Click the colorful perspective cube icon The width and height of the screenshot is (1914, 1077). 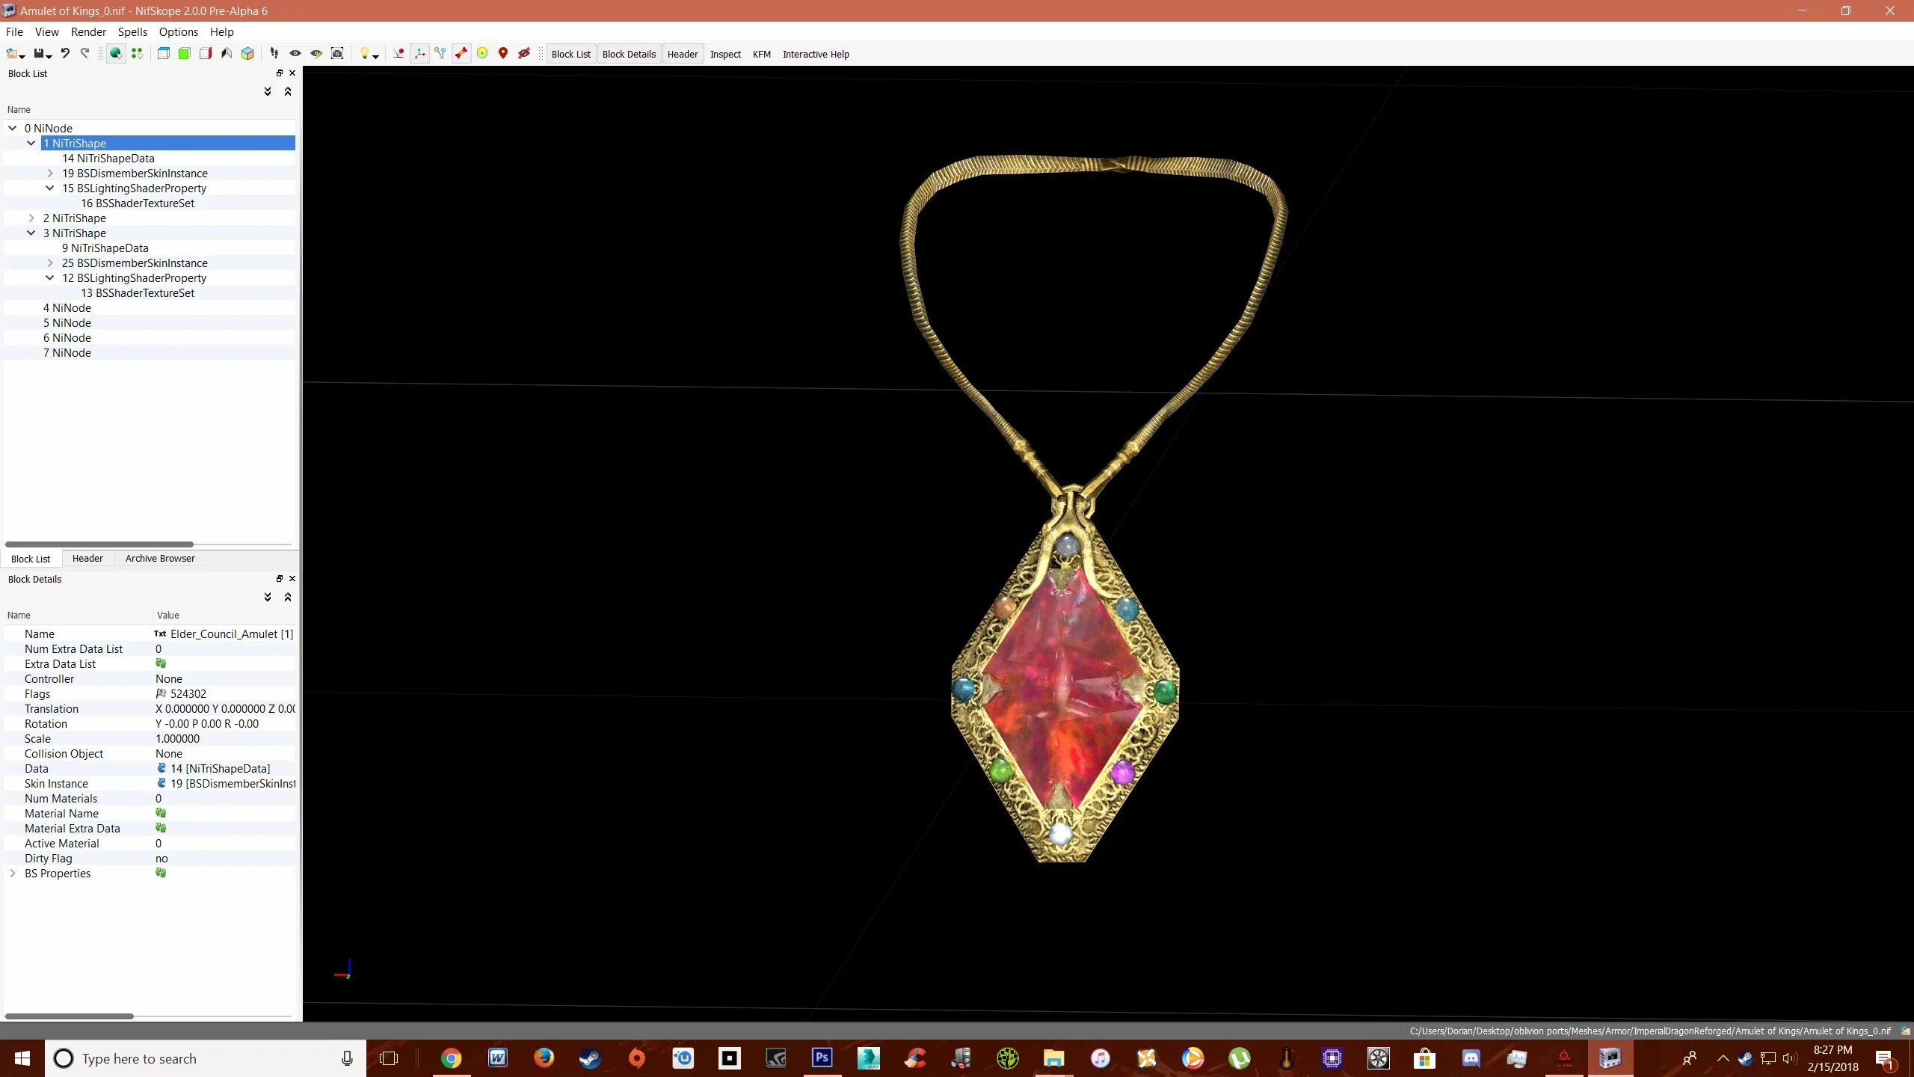247,54
